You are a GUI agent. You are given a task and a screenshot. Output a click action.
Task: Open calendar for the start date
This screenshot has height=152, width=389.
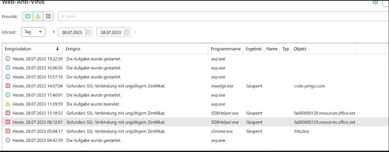tap(88, 32)
